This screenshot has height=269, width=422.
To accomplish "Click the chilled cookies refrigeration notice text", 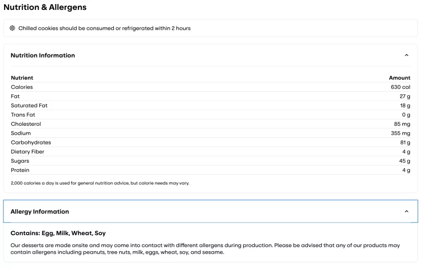I will pyautogui.click(x=104, y=28).
